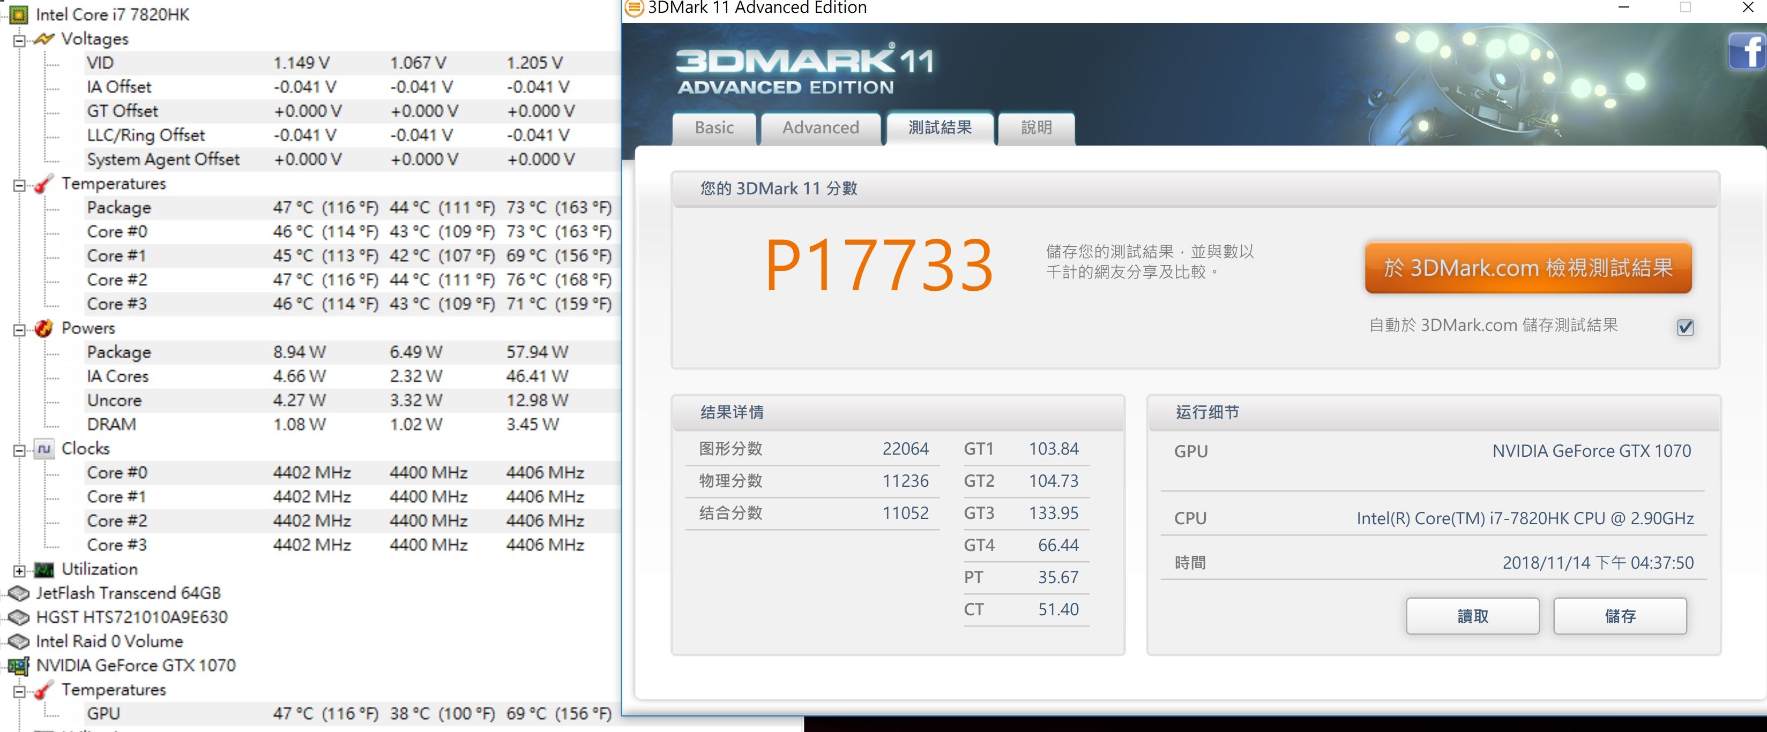
Task: Click the 结合分数 score 11052
Action: pos(905,514)
